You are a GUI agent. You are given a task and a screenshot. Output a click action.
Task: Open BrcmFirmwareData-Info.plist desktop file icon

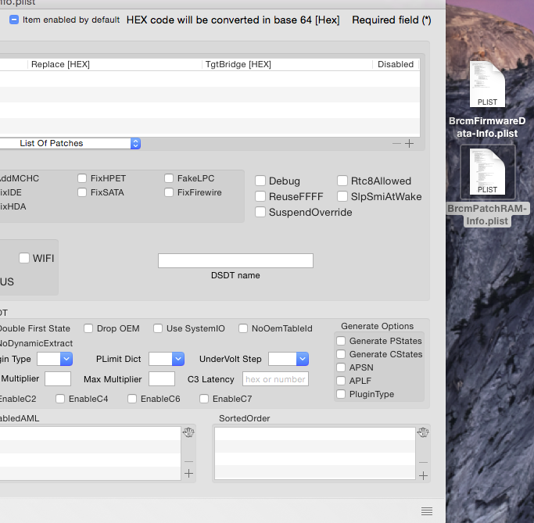487,84
